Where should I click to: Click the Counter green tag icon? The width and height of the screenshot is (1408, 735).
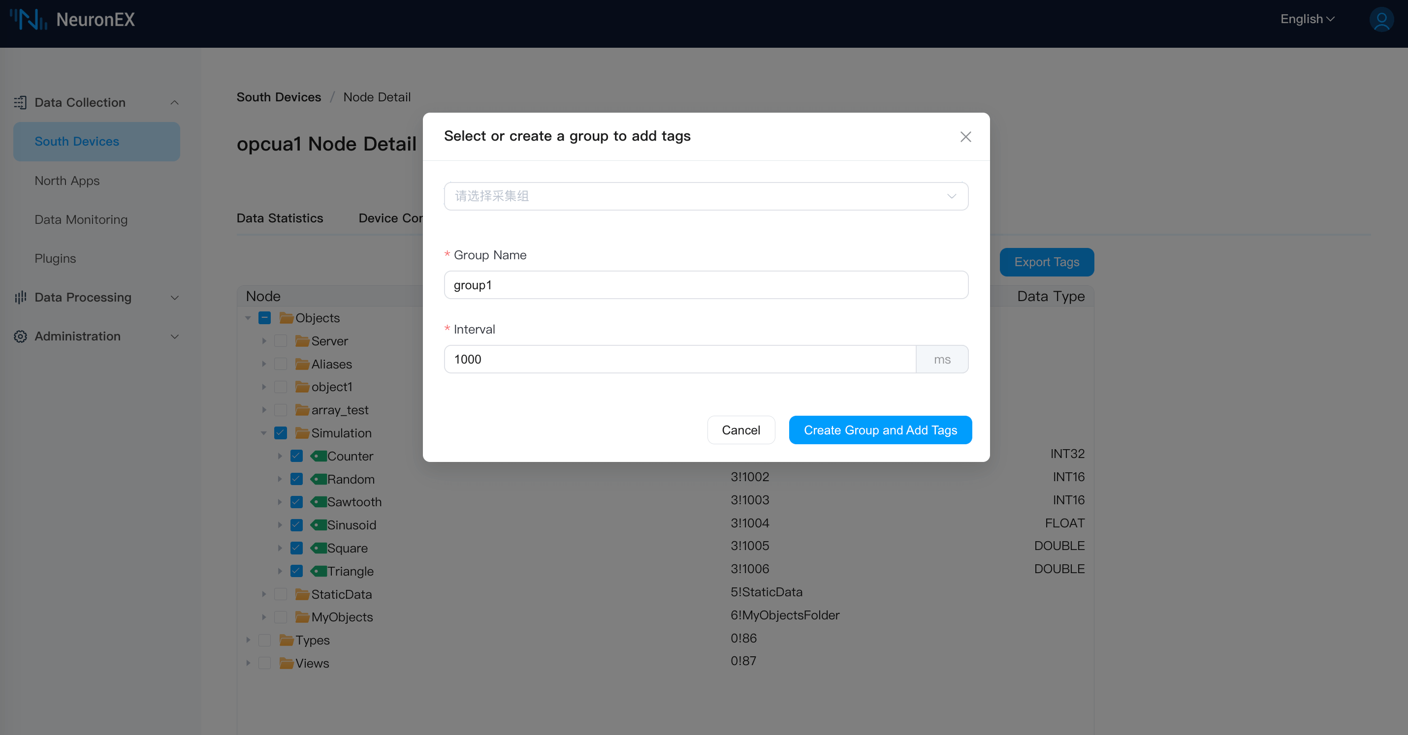tap(318, 456)
